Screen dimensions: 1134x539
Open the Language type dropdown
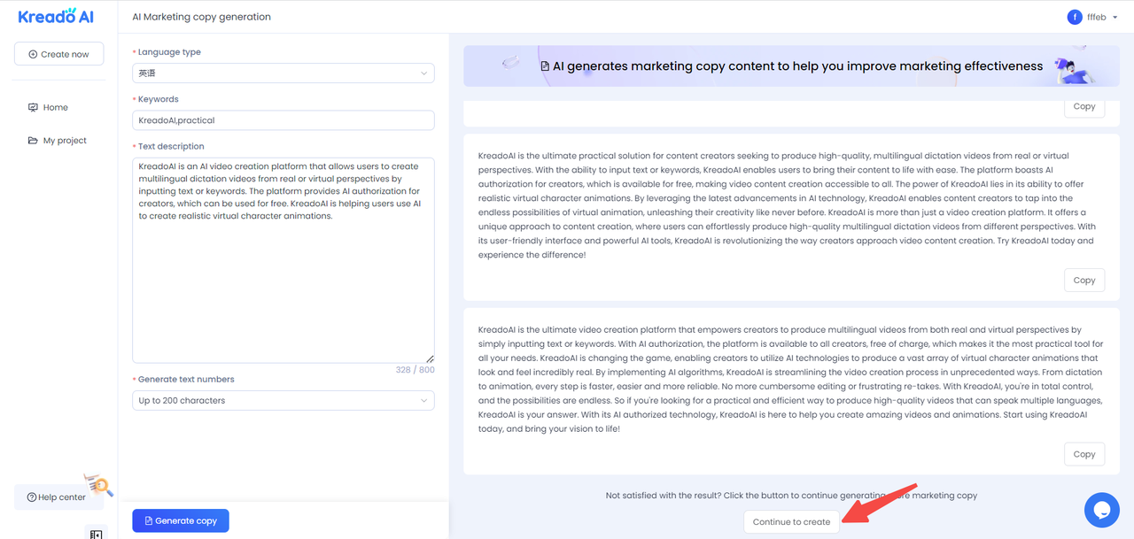[x=283, y=73]
